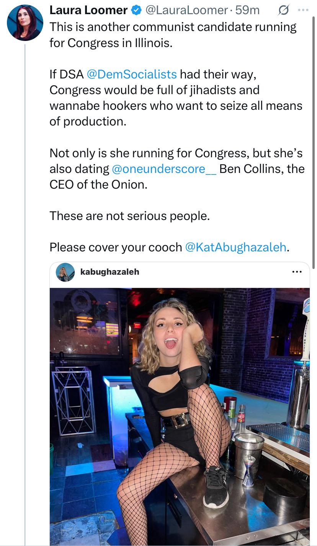Screen dimensions: 317x546
Task: Click the embedded post header bar
Action: pos(191,272)
